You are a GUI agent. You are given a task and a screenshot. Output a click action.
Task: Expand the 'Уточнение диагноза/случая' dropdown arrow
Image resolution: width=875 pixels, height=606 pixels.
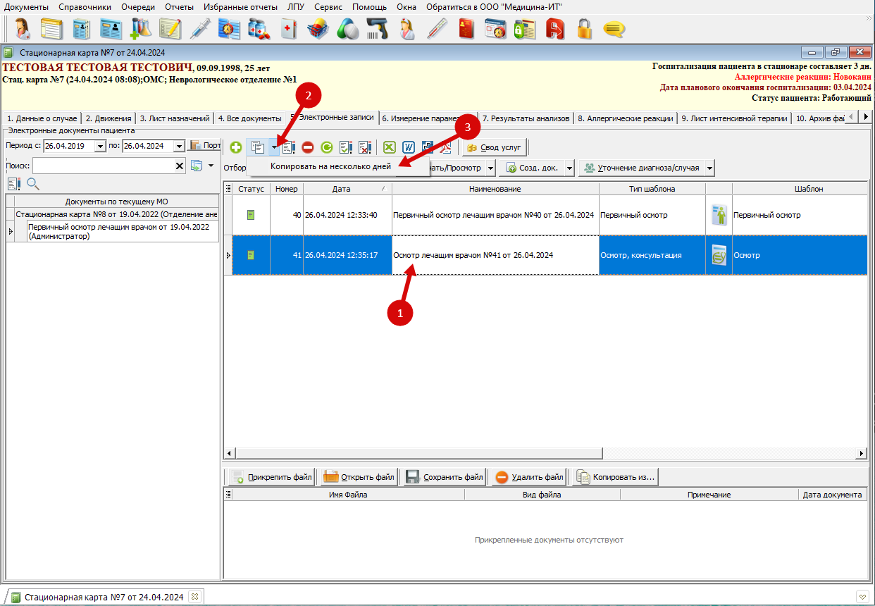tap(709, 168)
